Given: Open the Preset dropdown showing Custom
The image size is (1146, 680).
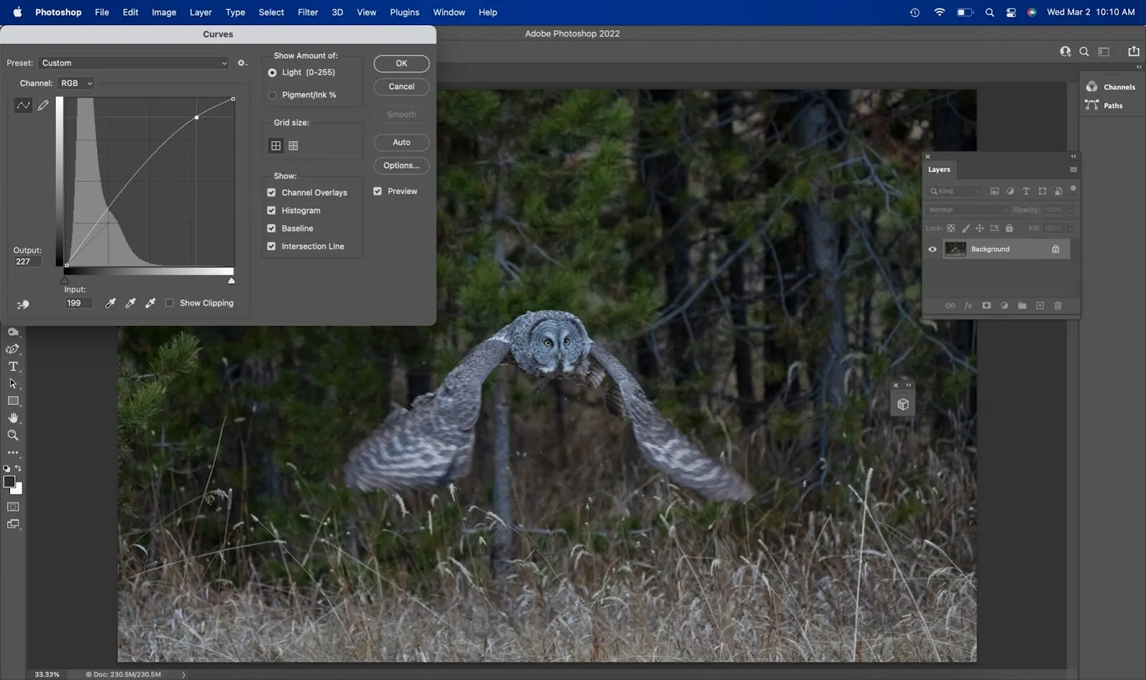Looking at the screenshot, I should [x=134, y=63].
